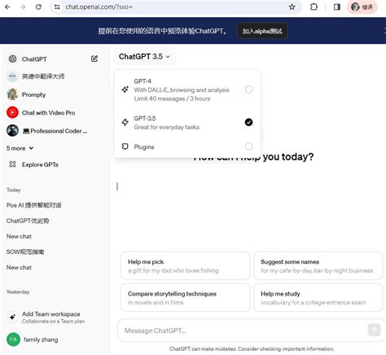Click Chat with Video Pro label
The height and width of the screenshot is (355, 386).
coord(49,112)
